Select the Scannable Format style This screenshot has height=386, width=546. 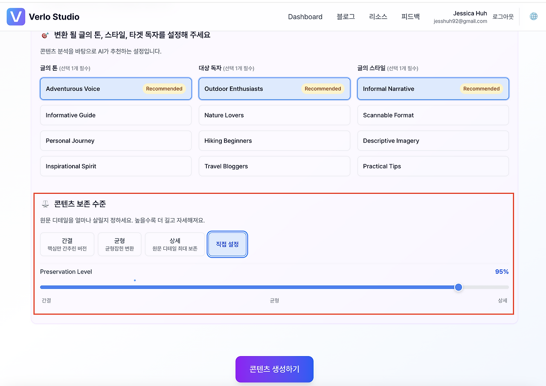tap(433, 115)
